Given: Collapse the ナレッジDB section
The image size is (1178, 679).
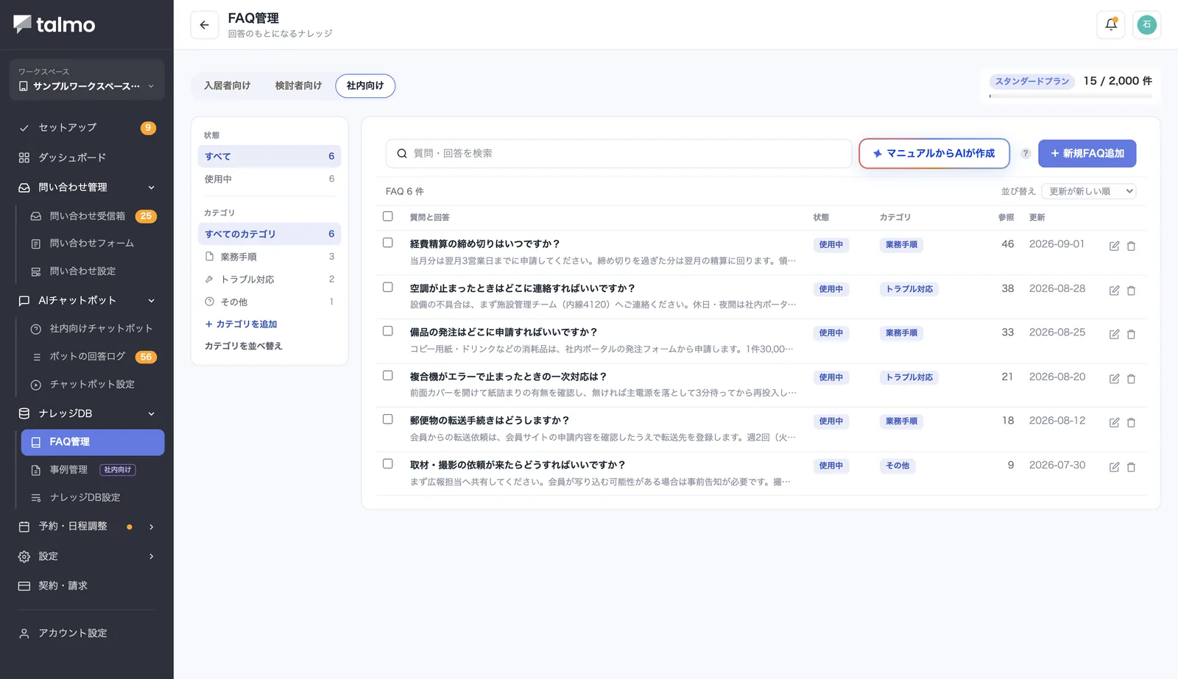Looking at the screenshot, I should click(x=87, y=413).
